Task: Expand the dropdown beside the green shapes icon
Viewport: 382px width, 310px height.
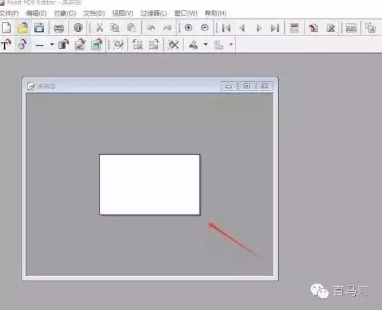Action: click(205, 45)
